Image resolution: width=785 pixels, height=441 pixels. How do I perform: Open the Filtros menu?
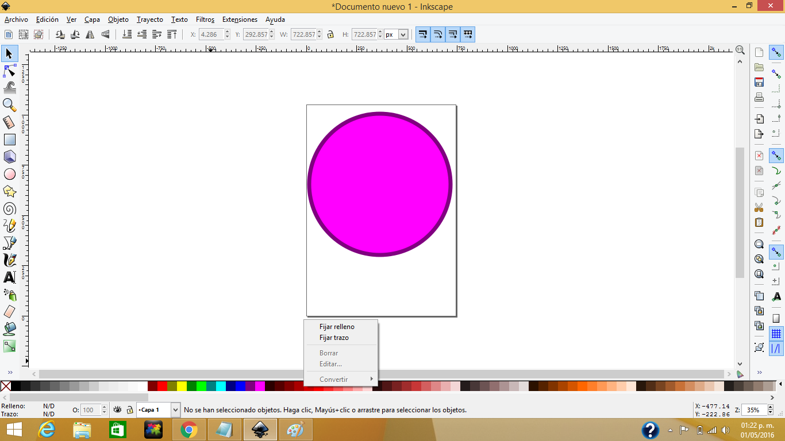point(205,19)
